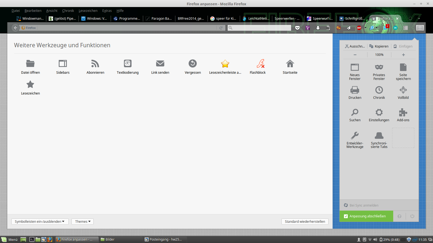Select the Lesezeichen star icon

point(30,85)
